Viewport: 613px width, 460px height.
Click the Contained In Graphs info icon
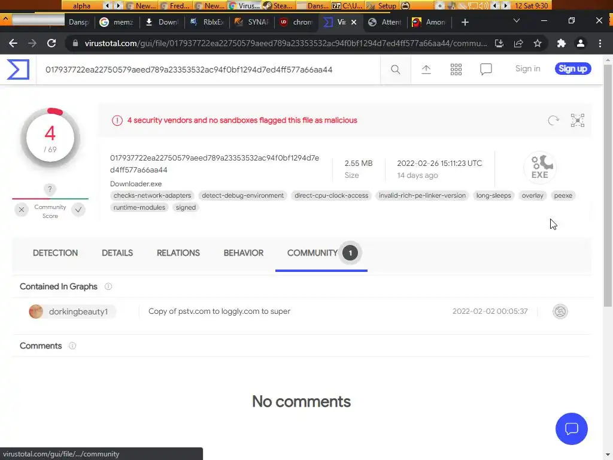pyautogui.click(x=108, y=287)
